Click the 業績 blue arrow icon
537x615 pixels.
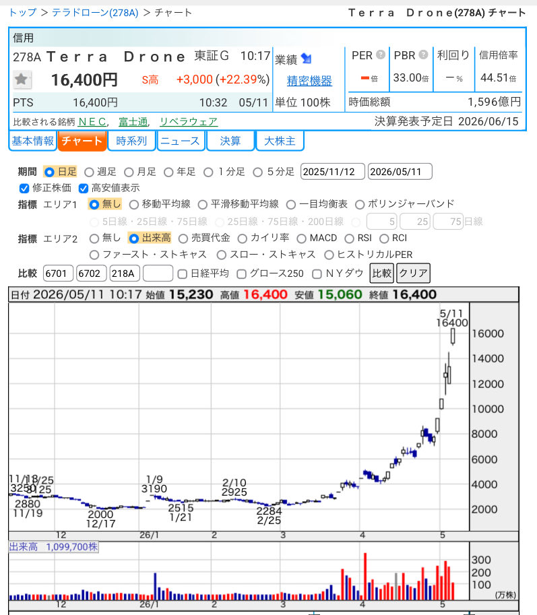click(307, 59)
